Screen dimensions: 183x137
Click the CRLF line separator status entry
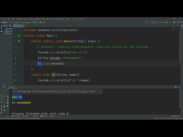(x=165, y=118)
